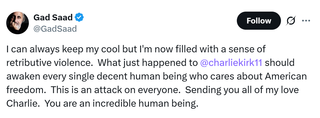Click "You are an incredible human being."
The width and height of the screenshot is (320, 118).
point(121,104)
